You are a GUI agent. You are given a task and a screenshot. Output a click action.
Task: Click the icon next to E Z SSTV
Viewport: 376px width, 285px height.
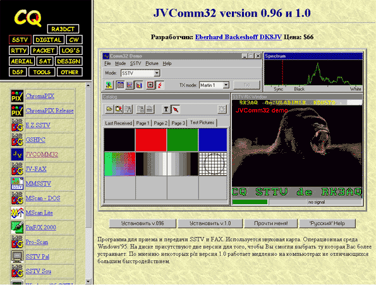coord(17,125)
